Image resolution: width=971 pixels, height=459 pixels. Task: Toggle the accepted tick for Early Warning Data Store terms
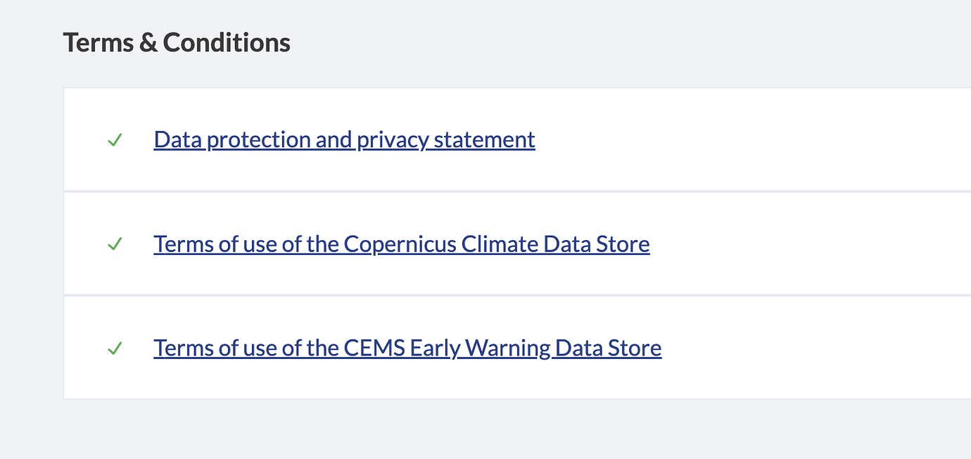[115, 348]
